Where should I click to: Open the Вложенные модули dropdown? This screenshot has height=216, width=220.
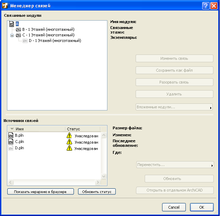point(174,107)
